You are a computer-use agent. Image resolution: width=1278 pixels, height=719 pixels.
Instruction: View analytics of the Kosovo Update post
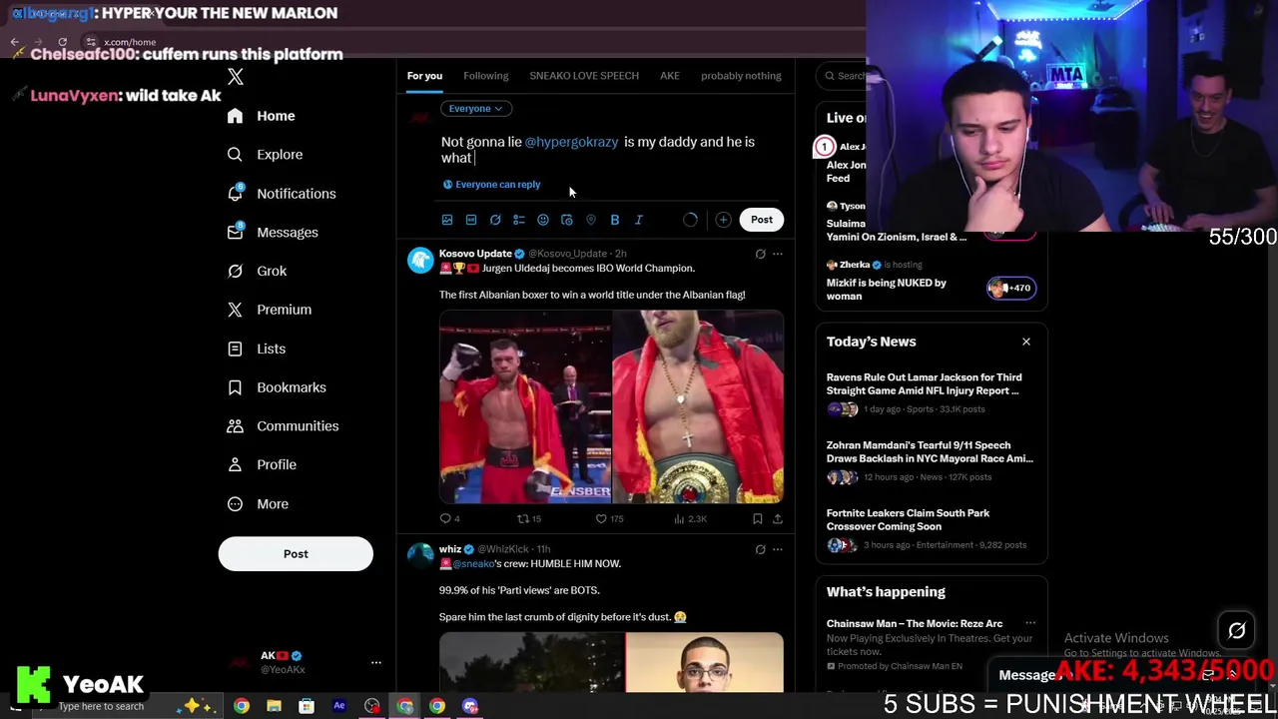(691, 519)
